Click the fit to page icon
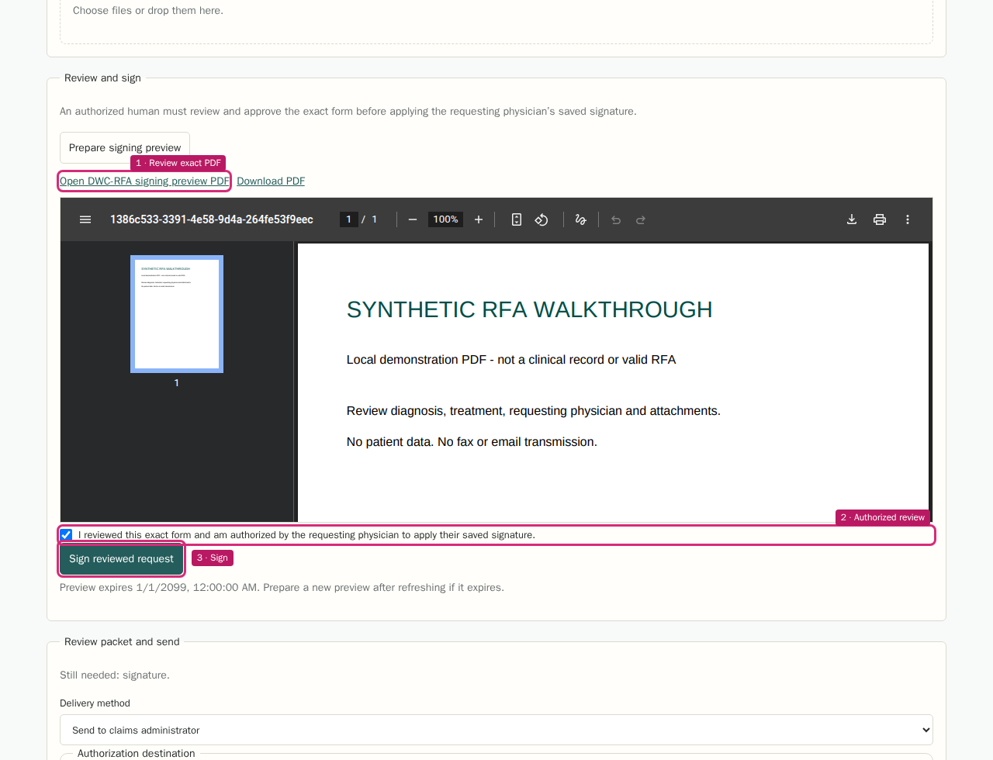Viewport: 993px width, 760px height. pos(517,219)
